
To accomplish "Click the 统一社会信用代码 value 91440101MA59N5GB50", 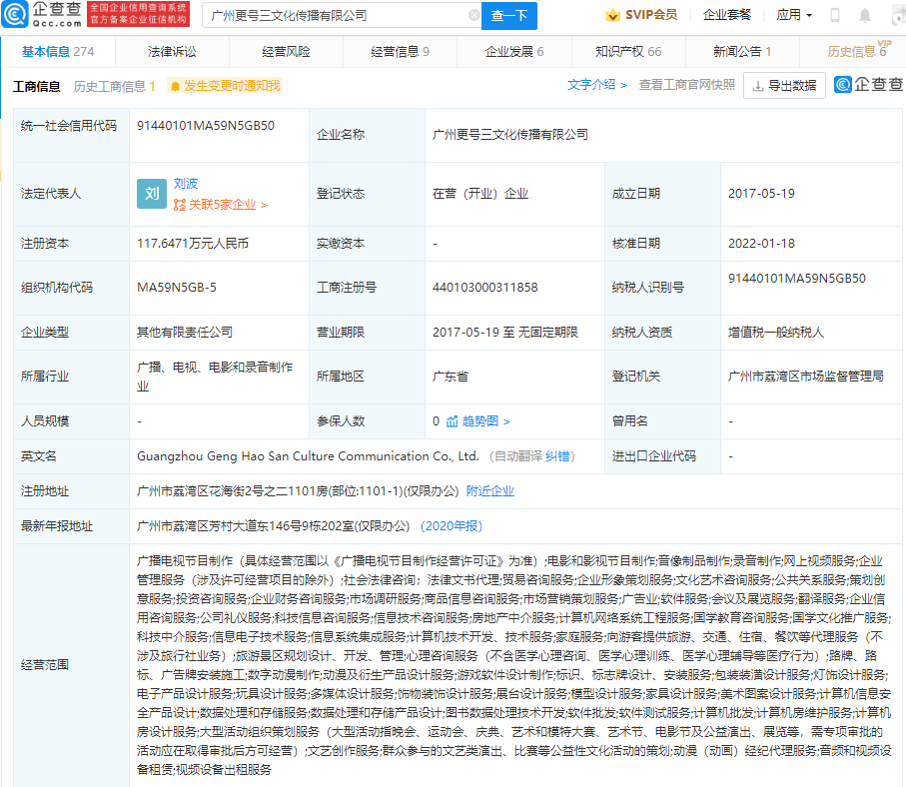I will tap(206, 126).
